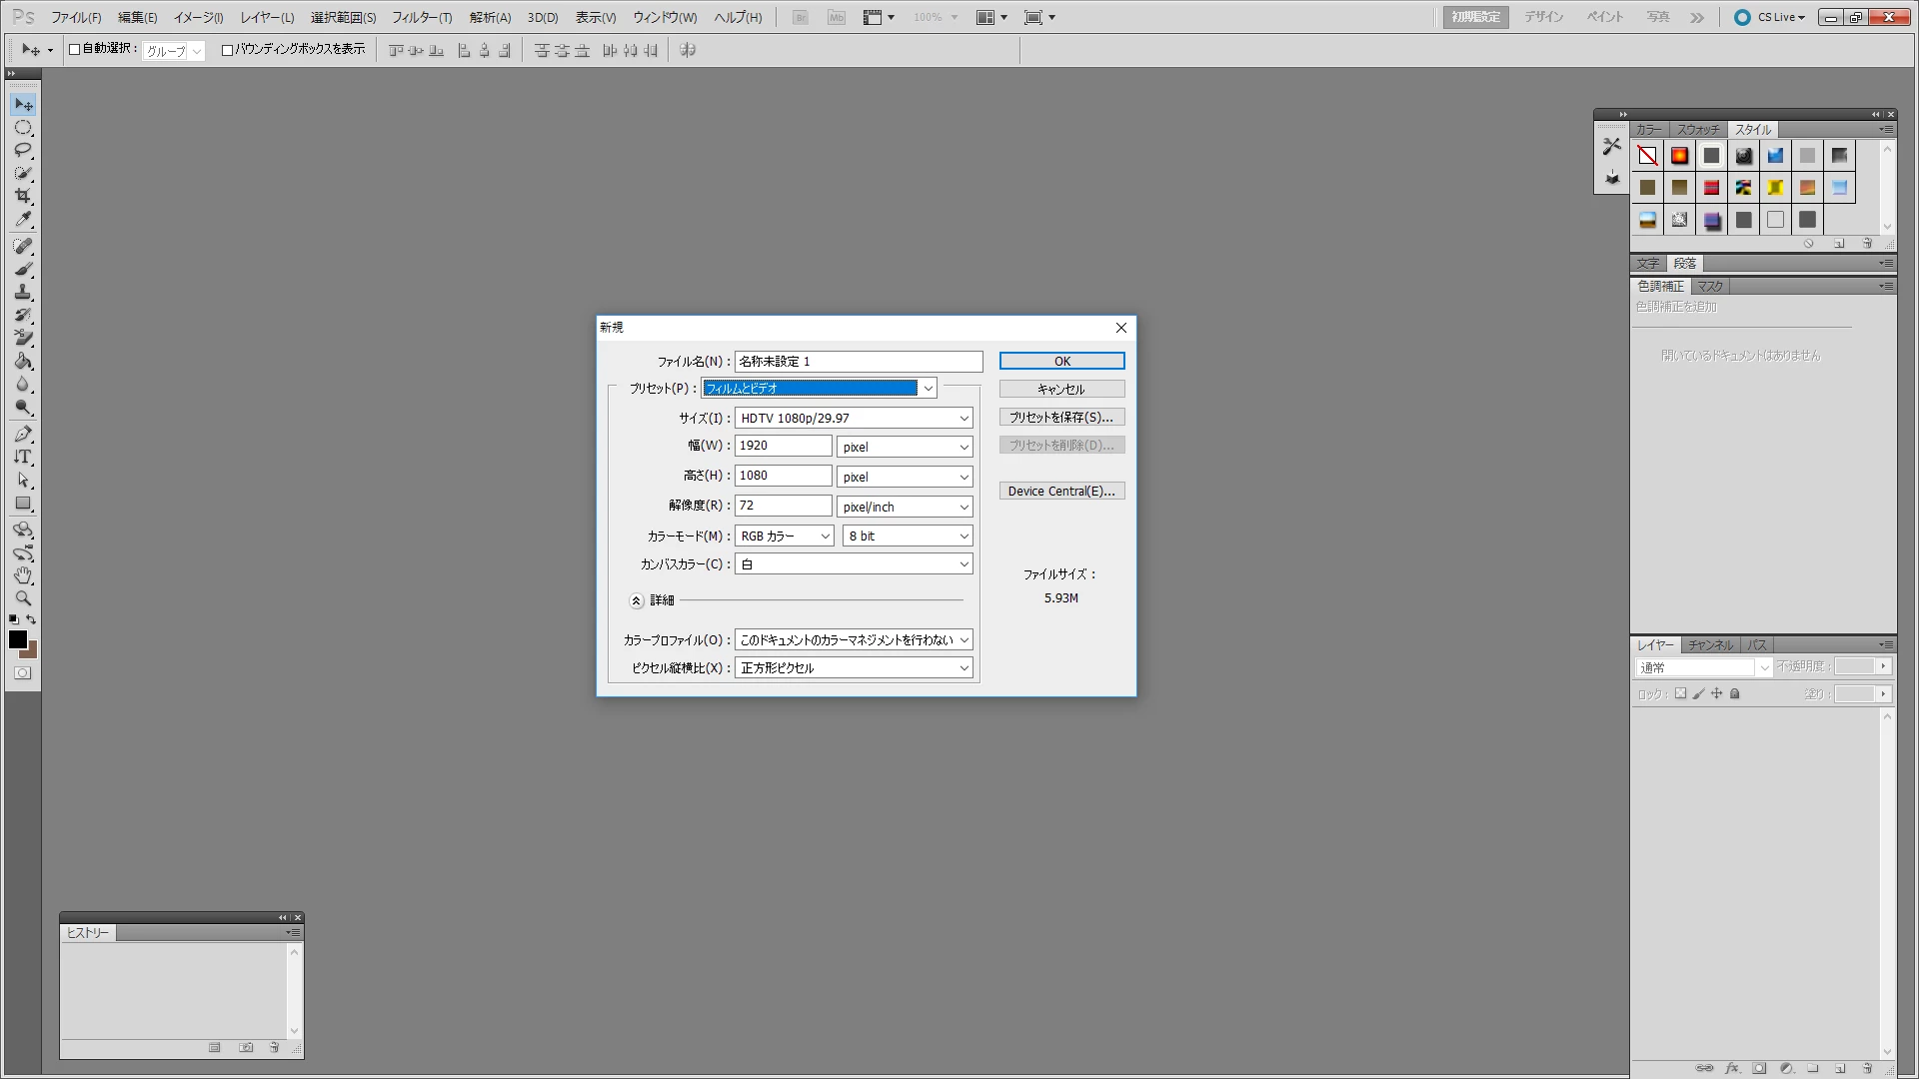Open the プリセット dropdown
Viewport: 1919px width, 1079px height.
(928, 389)
